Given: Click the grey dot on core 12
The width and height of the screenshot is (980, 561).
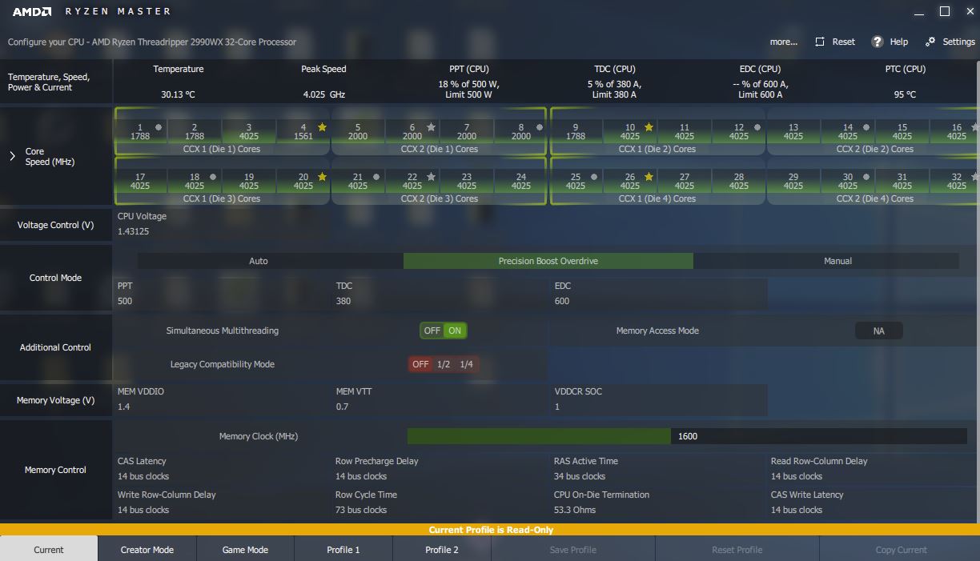Looking at the screenshot, I should tap(757, 127).
